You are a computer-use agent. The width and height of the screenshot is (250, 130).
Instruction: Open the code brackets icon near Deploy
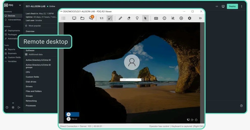coord(217,6)
